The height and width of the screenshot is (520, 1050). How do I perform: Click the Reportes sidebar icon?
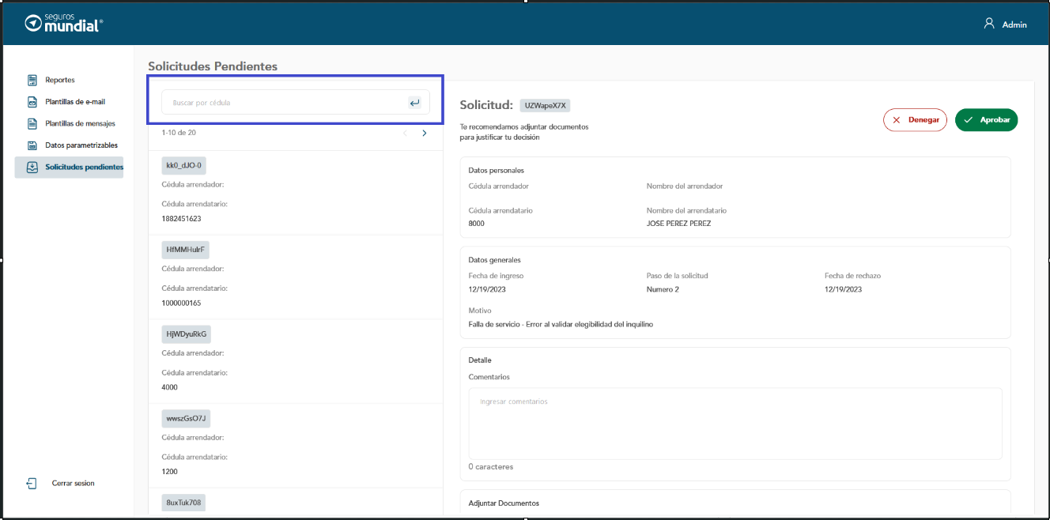[x=32, y=80]
